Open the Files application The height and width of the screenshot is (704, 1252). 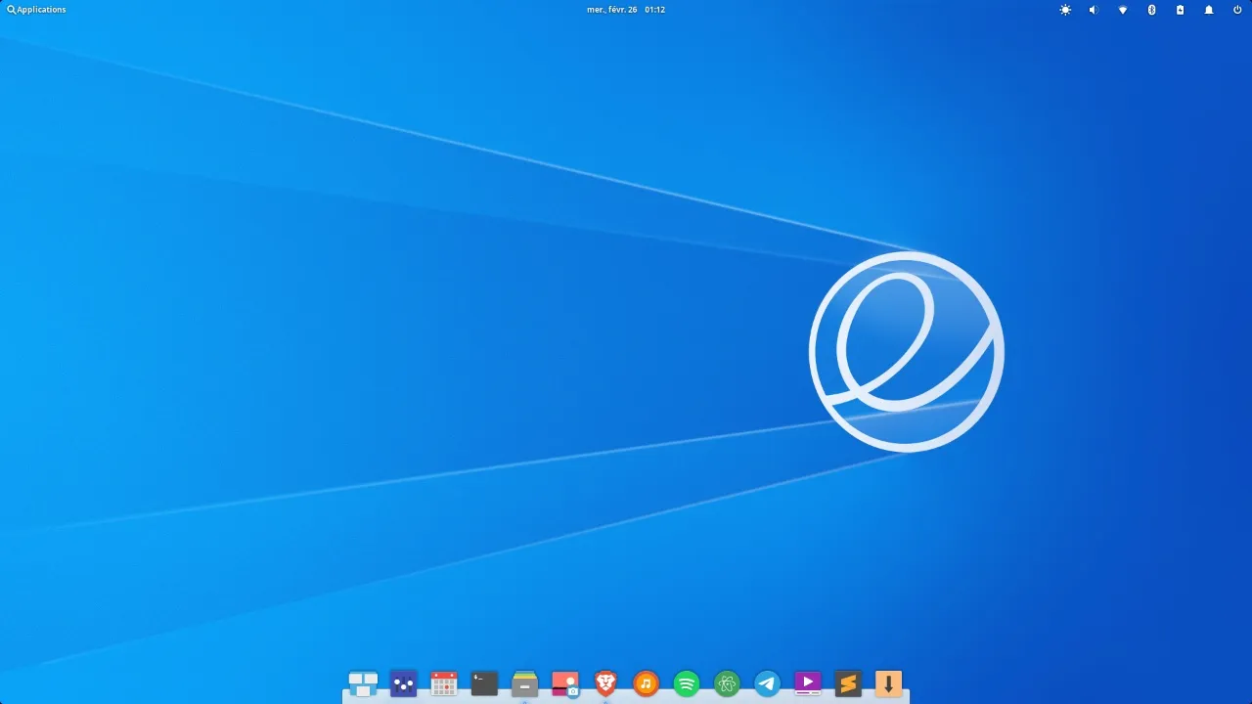524,683
